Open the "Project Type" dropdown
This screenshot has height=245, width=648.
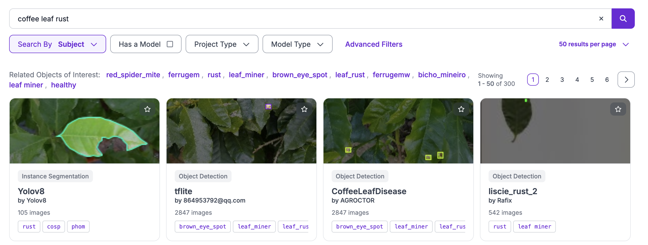(x=221, y=44)
